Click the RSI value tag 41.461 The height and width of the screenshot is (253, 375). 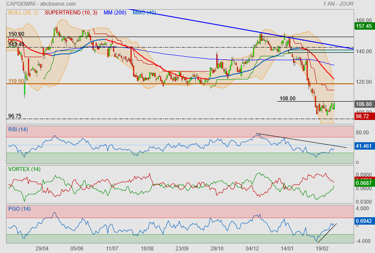tap(363, 146)
